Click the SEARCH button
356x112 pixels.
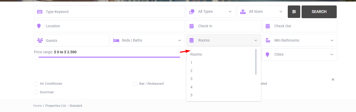click(x=319, y=12)
